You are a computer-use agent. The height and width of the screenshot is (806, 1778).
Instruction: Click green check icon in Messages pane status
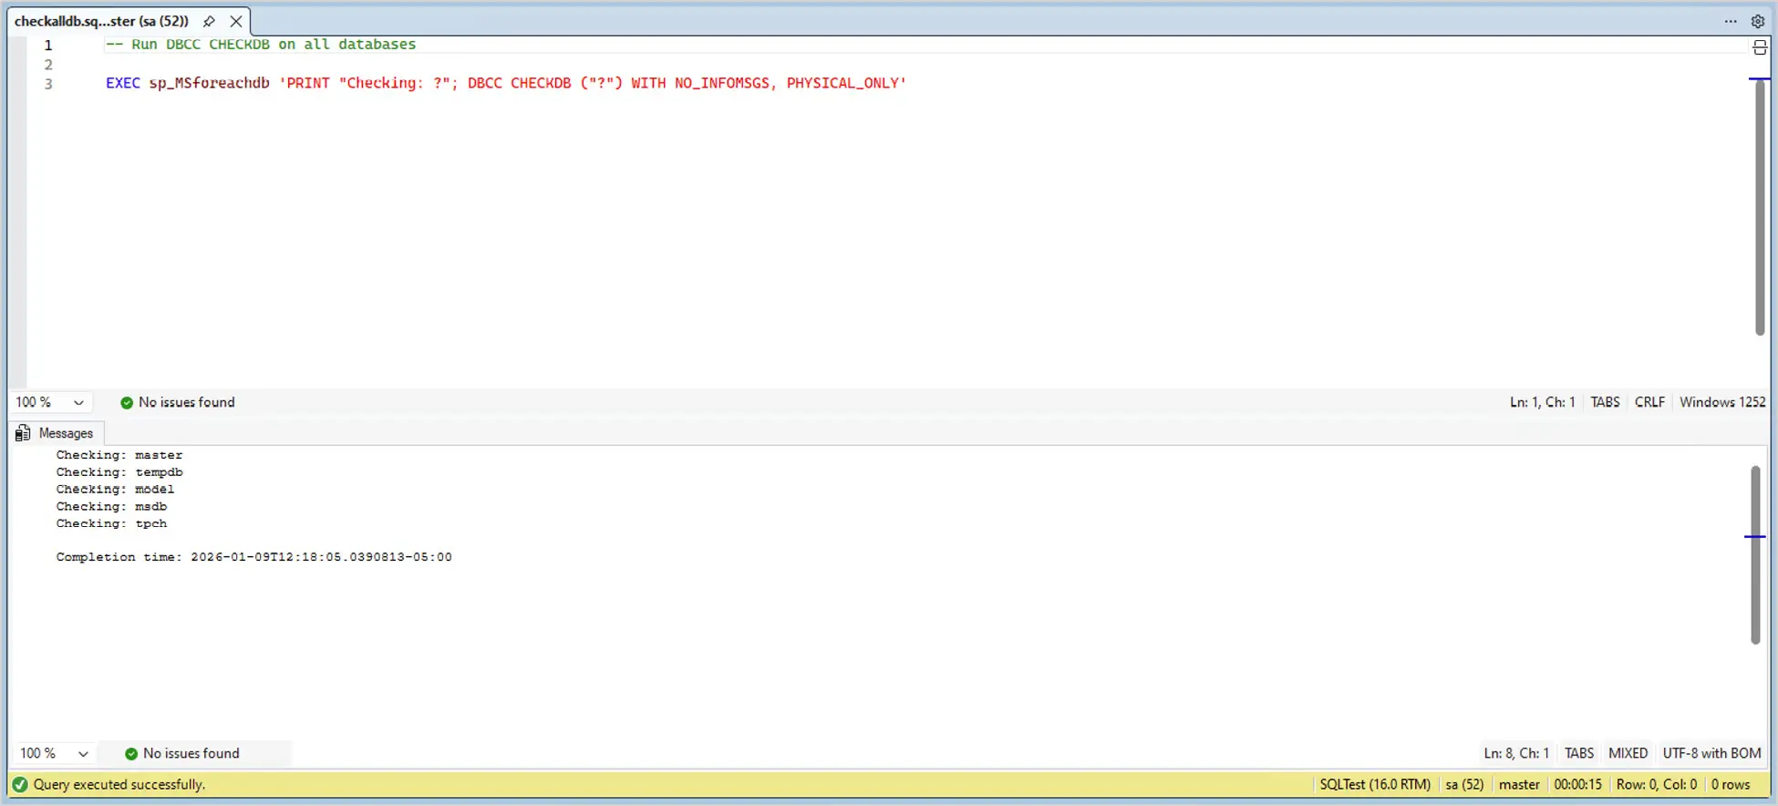coord(131,753)
